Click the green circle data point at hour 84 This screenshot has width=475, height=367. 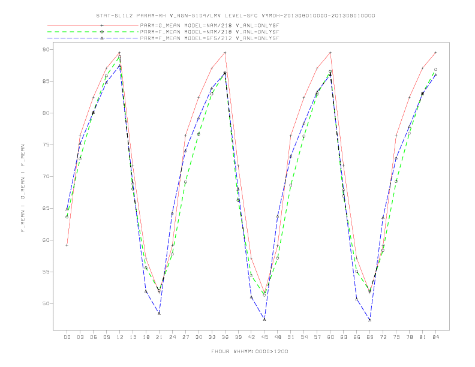pyautogui.click(x=435, y=70)
